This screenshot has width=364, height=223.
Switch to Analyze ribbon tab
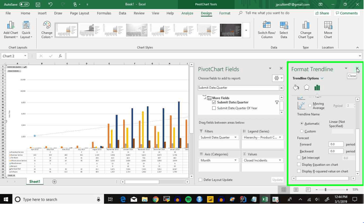[187, 13]
